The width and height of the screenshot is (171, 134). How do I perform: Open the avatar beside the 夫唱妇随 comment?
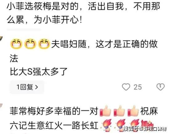[x=1, y=39]
